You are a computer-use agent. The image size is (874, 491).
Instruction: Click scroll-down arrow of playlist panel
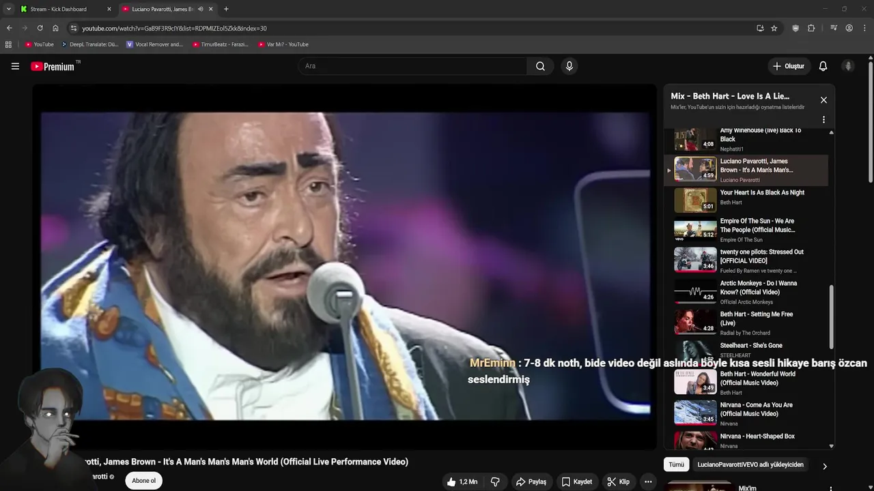pyautogui.click(x=831, y=446)
